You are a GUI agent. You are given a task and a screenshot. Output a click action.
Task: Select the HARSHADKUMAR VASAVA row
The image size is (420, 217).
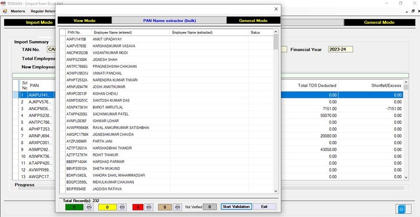click(166, 46)
